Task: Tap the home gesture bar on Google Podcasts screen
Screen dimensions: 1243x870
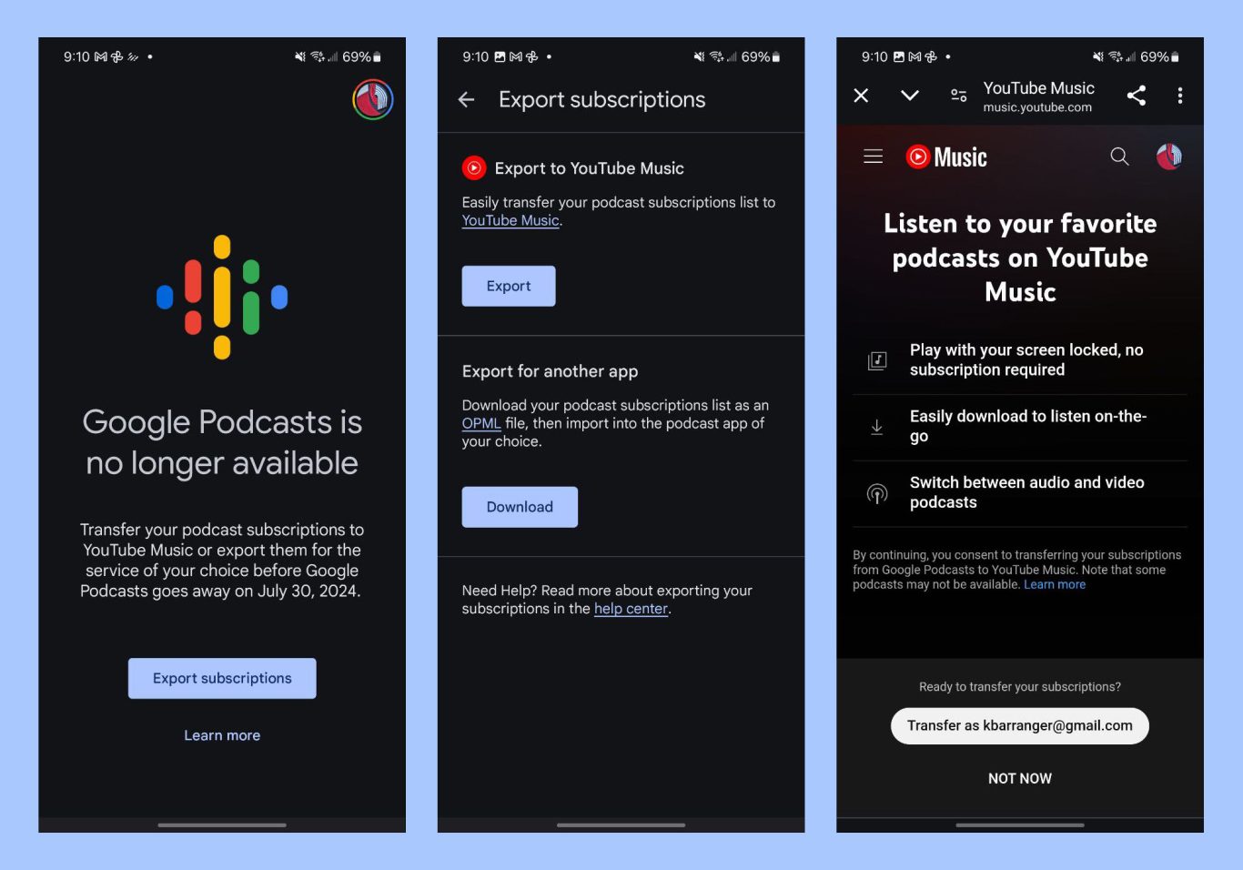Action: 222,825
